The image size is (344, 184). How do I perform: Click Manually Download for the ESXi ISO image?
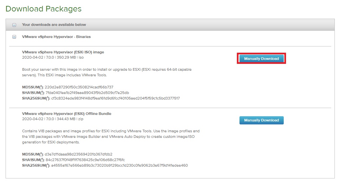261,59
